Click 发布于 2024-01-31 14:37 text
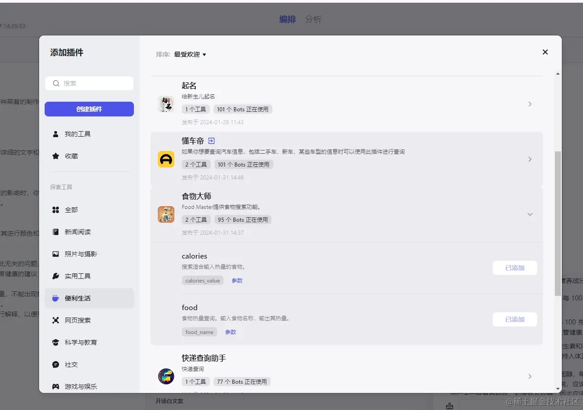 [213, 233]
